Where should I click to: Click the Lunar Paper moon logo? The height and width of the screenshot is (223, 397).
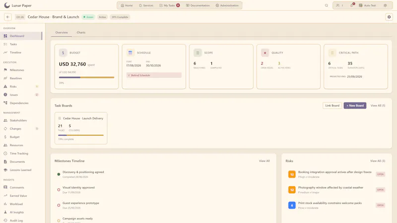point(7,5)
